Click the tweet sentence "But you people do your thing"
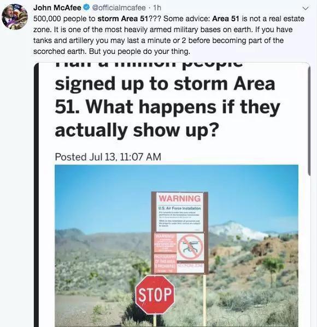Viewport: 317px width, 327px height. tap(139, 51)
